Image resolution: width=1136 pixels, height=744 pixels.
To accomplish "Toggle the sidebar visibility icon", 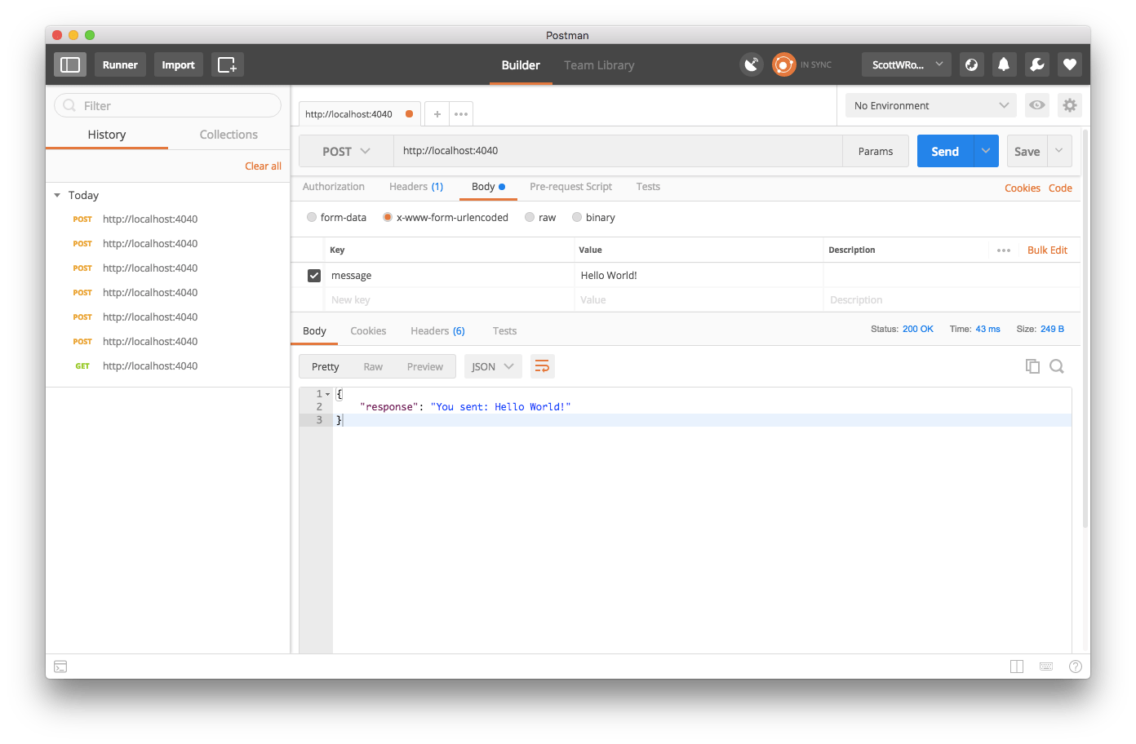I will [69, 64].
